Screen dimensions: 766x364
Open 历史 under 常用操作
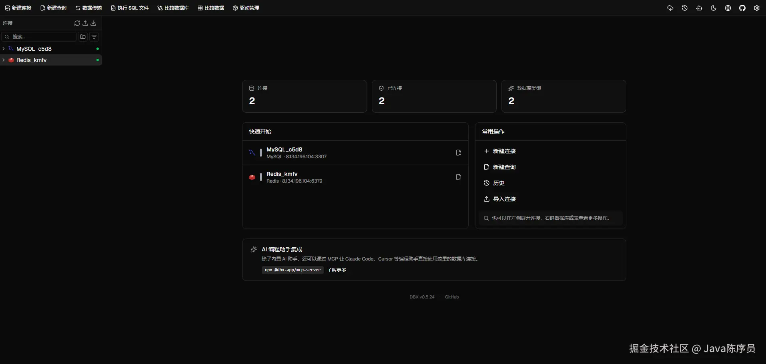coord(550,183)
